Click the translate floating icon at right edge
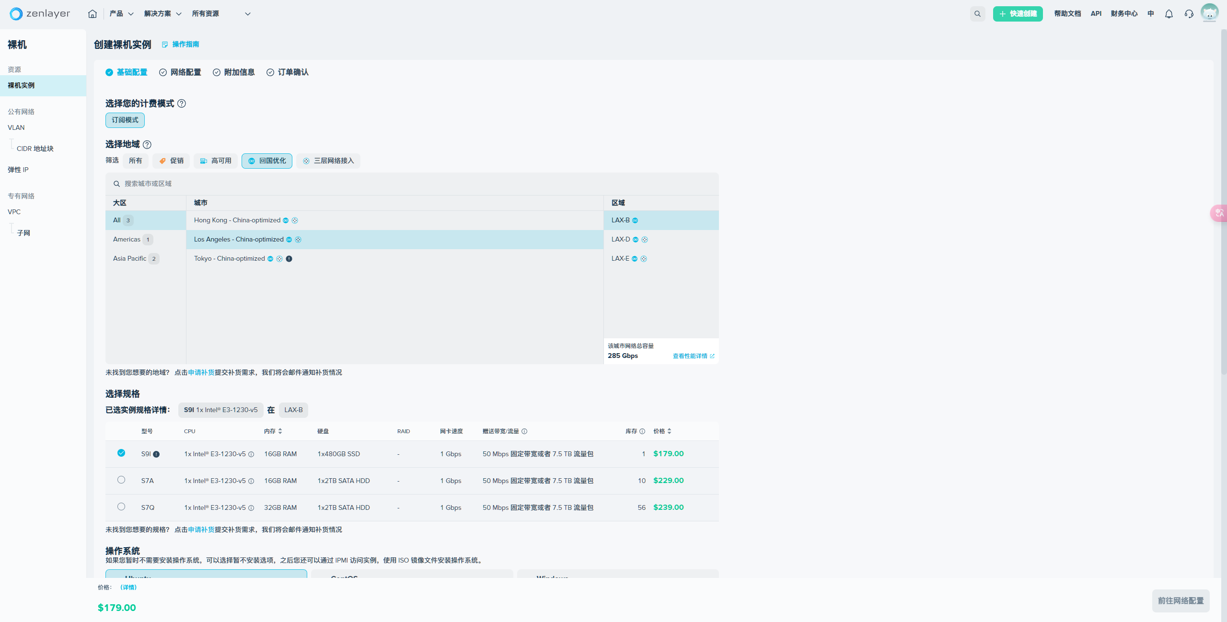Image resolution: width=1227 pixels, height=622 pixels. point(1219,213)
